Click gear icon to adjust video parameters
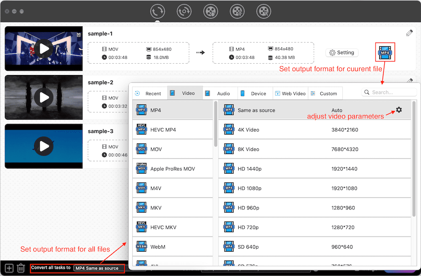The height and width of the screenshot is (276, 421). [x=399, y=110]
